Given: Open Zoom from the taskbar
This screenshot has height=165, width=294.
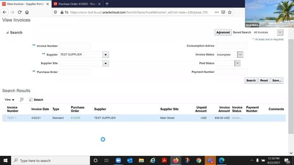Looking at the screenshot, I should tap(119, 160).
